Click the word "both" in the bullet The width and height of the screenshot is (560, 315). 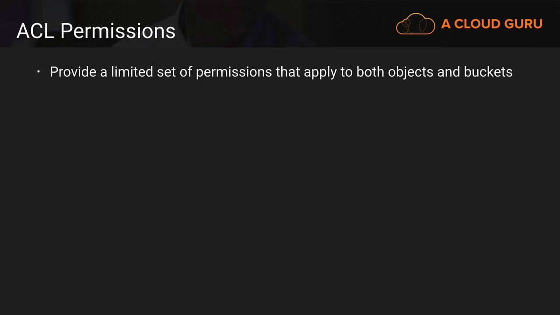tap(370, 72)
